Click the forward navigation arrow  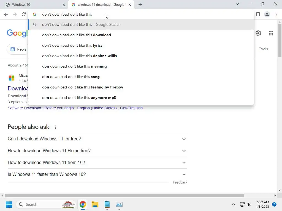click(15, 14)
